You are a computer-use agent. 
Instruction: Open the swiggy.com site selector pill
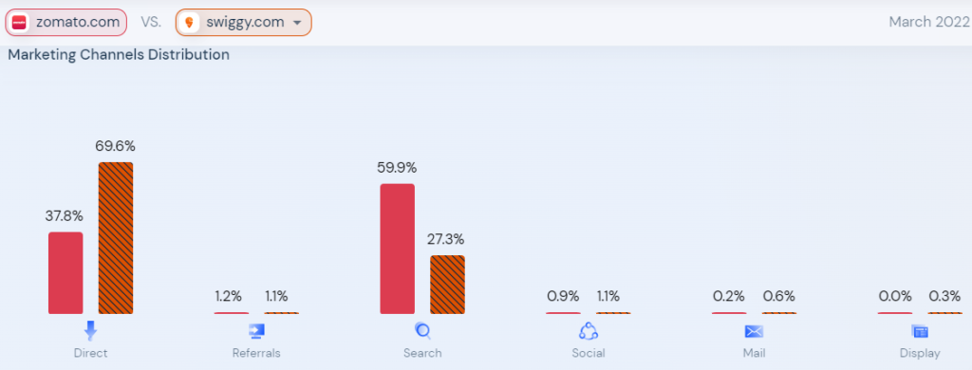click(244, 23)
